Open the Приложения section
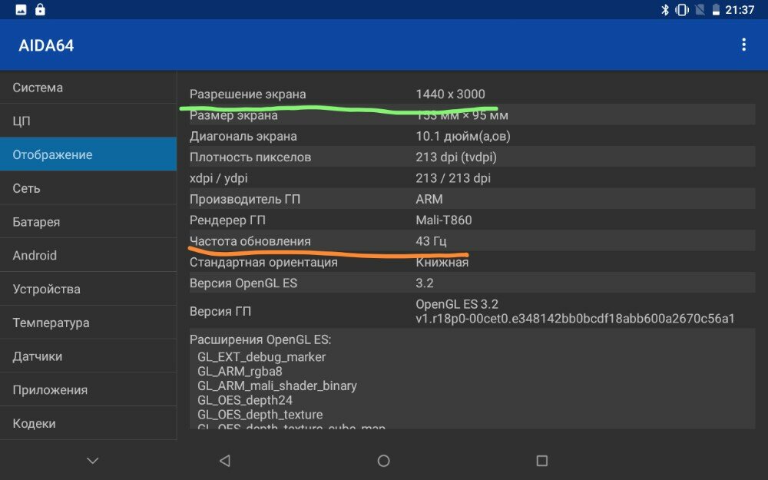768x480 pixels. [88, 390]
